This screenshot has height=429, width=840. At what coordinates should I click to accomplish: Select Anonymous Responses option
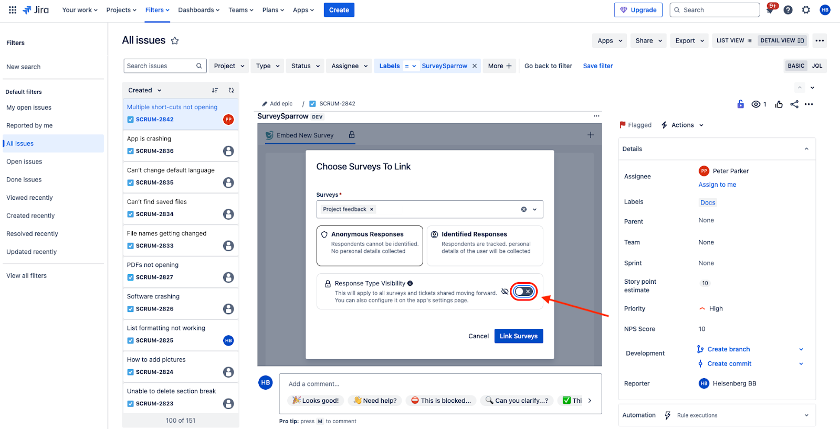coord(370,246)
